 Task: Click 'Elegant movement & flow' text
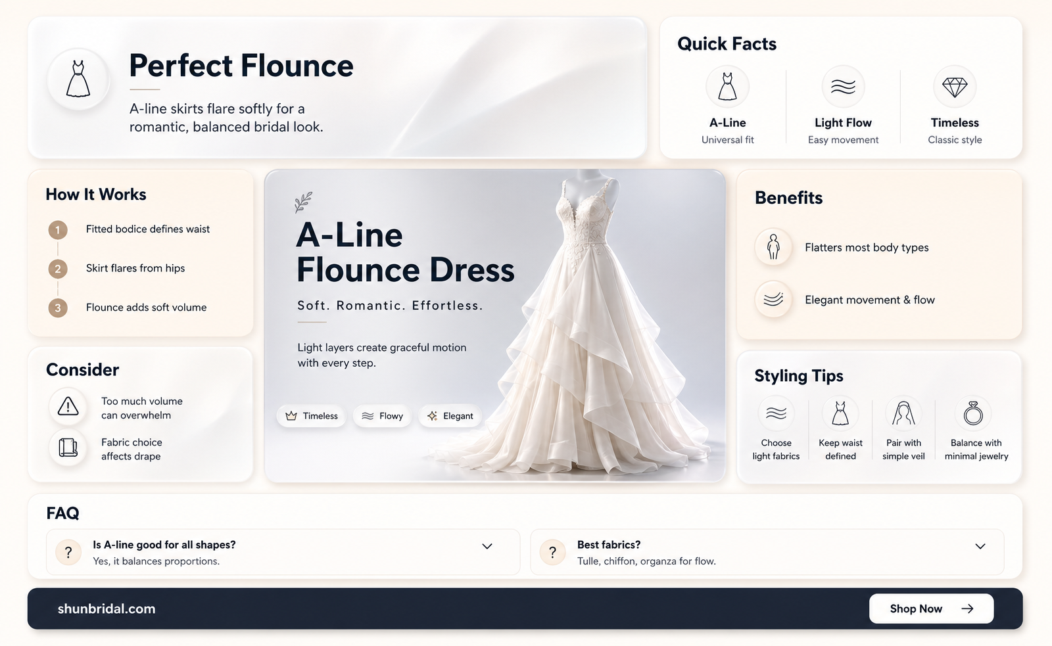click(x=870, y=300)
